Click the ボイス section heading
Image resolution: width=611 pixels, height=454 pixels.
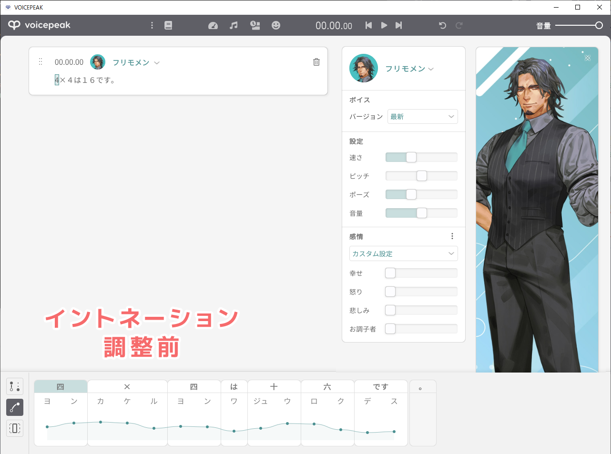360,100
